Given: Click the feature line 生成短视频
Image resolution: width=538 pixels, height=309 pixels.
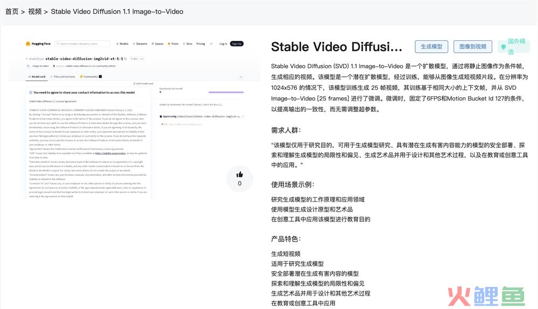Looking at the screenshot, I should (x=286, y=254).
